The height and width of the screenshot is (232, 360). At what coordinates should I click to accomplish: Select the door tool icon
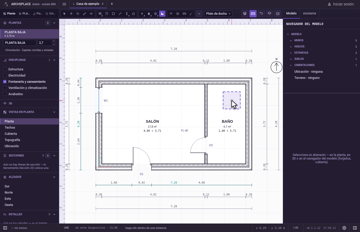pyautogui.click(x=107, y=14)
